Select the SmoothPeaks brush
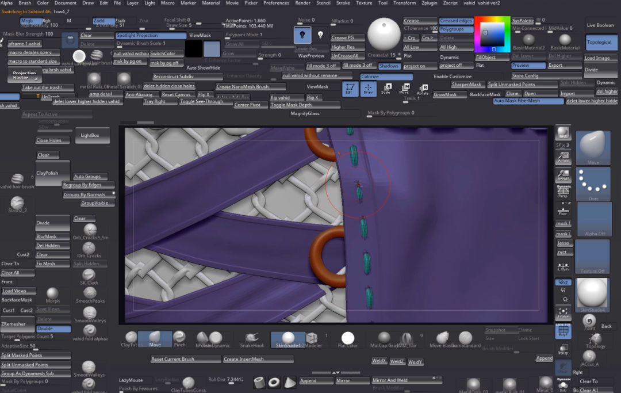Screen dimensions: 621x393 tap(90, 295)
